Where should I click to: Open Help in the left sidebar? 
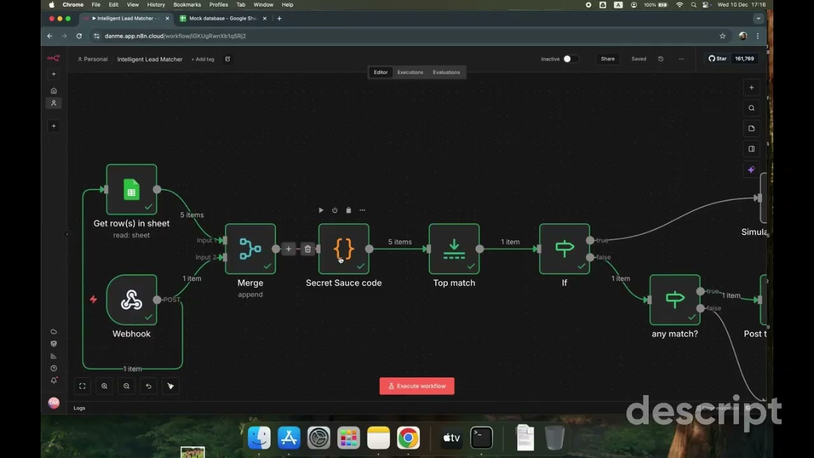click(53, 368)
